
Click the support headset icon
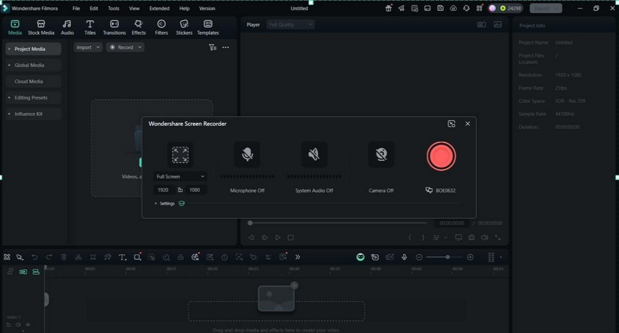point(466,8)
